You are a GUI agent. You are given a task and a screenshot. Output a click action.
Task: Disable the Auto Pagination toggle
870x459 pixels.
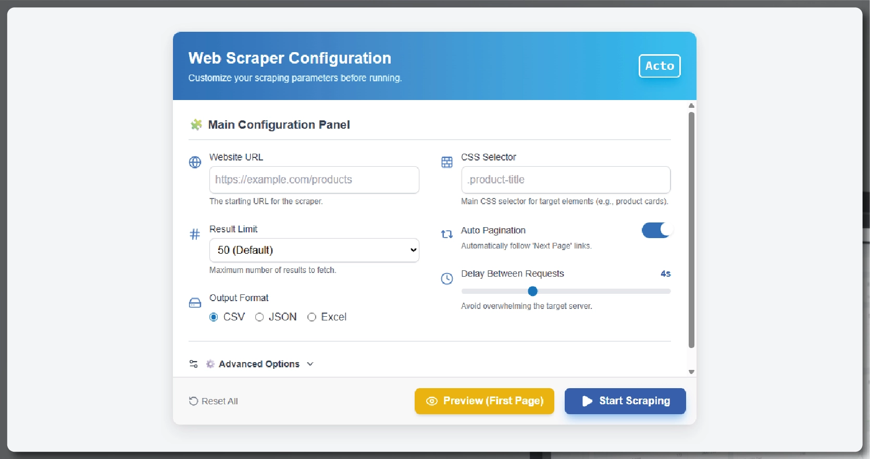tap(656, 230)
